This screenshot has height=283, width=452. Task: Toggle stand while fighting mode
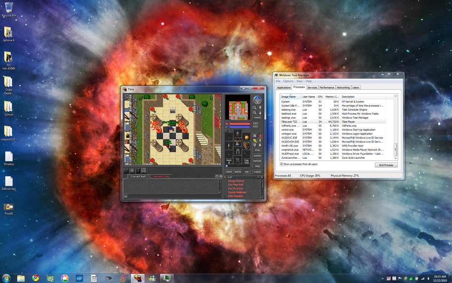coord(260,136)
